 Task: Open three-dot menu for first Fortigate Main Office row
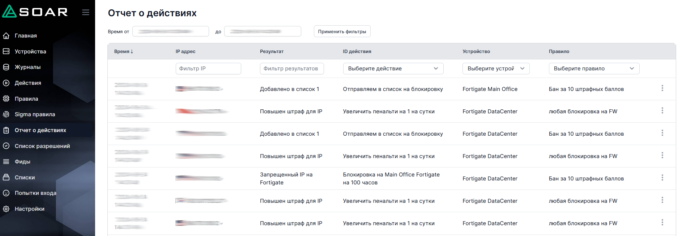click(x=662, y=88)
